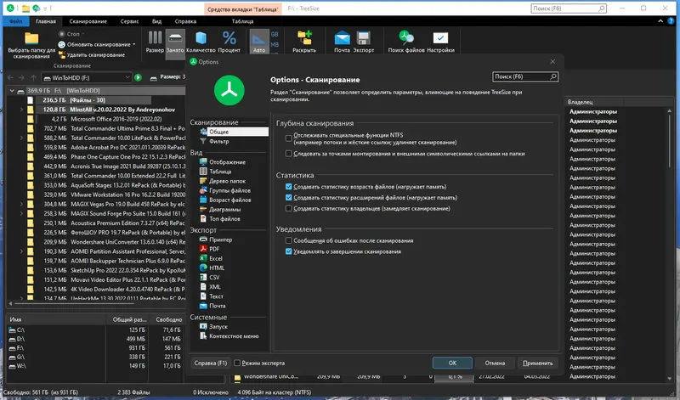This screenshot has width=680, height=400.
Task: Enable tracking special NTFS functions checkbox
Action: 288,138
